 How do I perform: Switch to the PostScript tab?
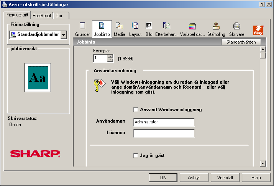(42, 16)
